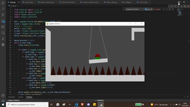Open the Accounts menu icon

coord(3,95)
